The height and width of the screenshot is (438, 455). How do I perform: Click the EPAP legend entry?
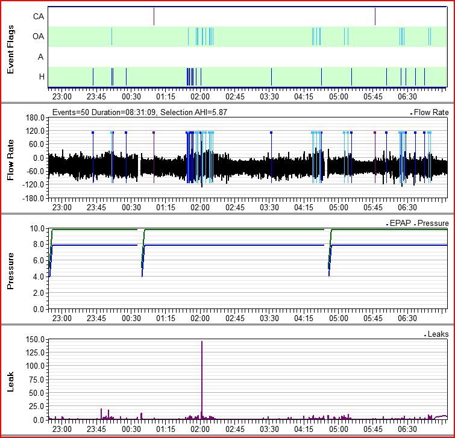[398, 224]
